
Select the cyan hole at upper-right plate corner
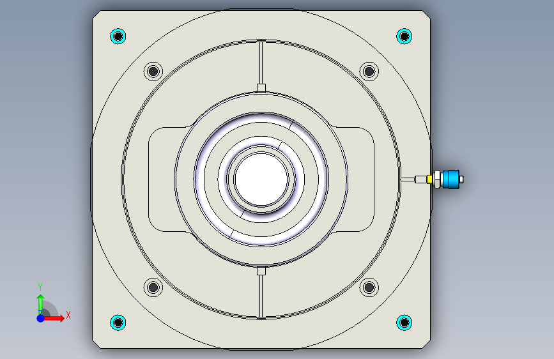[404, 36]
